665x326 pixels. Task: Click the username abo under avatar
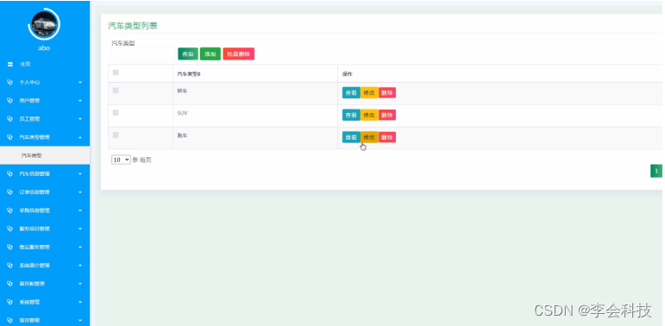[x=44, y=48]
